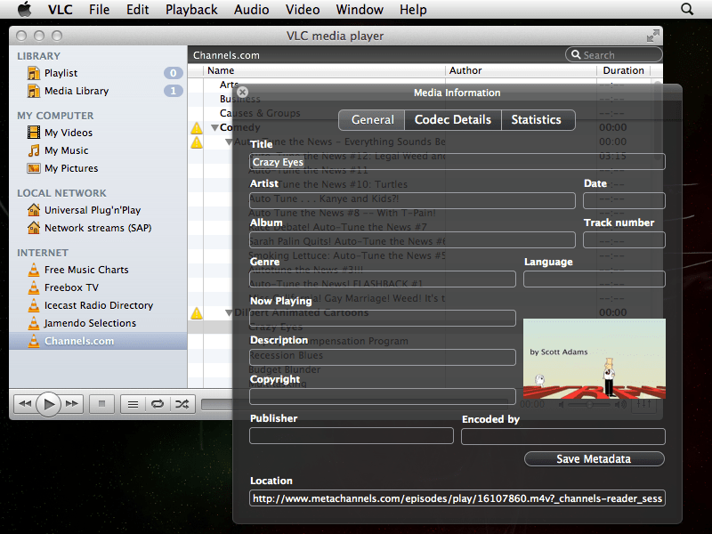Viewport: 712px width, 534px height.
Task: Click warning icon beside Auto-Tune the News
Action: [196, 142]
